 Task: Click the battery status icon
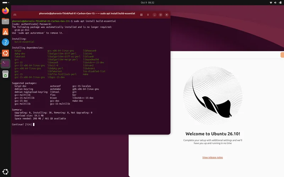click(280, 2)
